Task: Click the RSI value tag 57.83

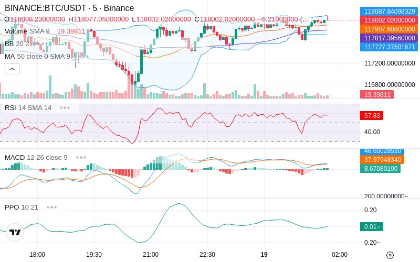Action: [x=372, y=115]
